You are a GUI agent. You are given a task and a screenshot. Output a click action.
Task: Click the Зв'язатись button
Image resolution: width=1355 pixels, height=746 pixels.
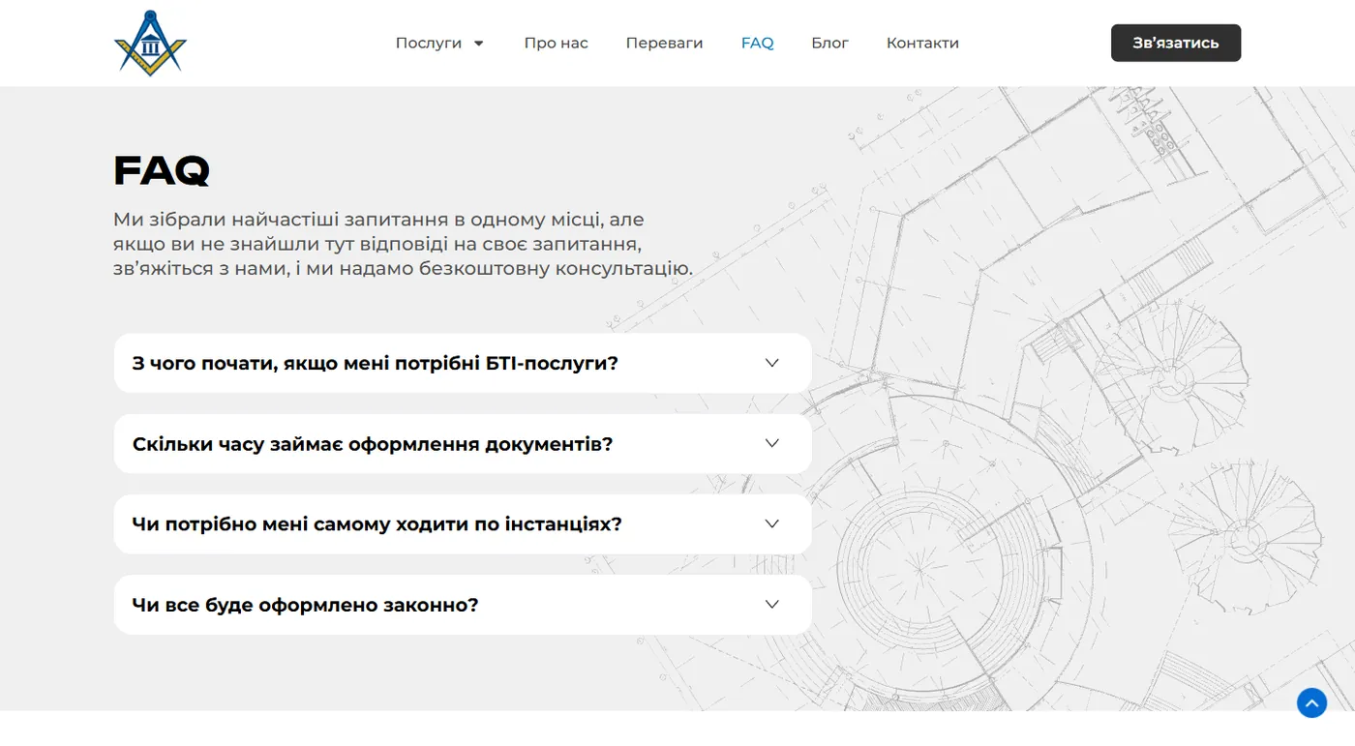pos(1176,43)
